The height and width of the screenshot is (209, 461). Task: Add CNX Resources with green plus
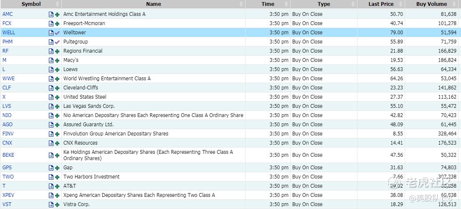57,143
